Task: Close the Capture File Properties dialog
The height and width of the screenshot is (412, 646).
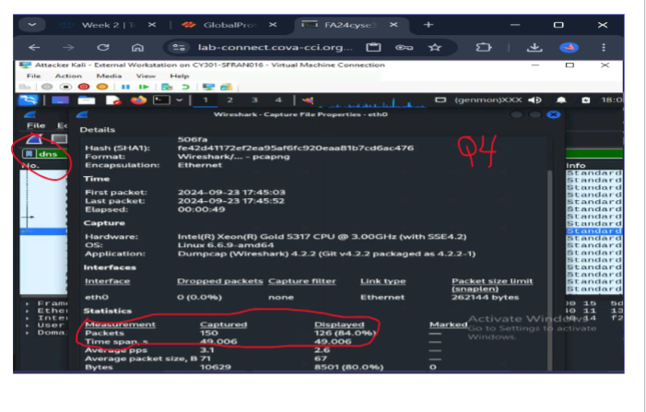Action: pos(554,114)
